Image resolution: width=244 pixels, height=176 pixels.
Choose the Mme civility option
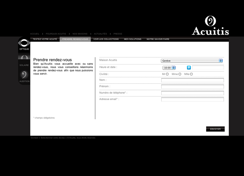tap(180, 74)
